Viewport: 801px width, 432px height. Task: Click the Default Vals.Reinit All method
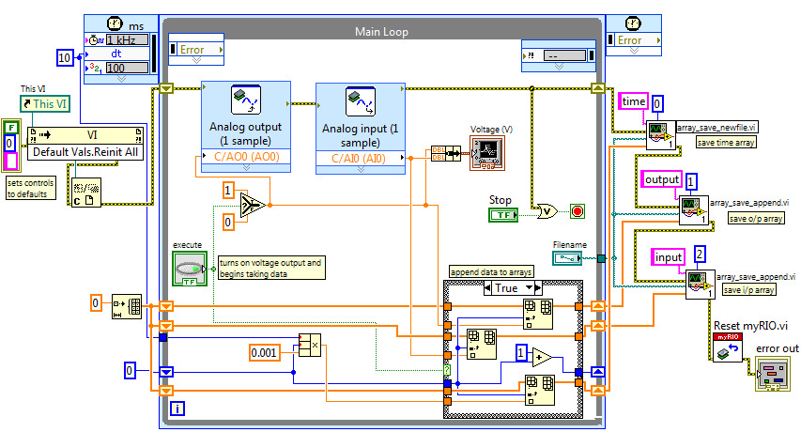point(86,151)
